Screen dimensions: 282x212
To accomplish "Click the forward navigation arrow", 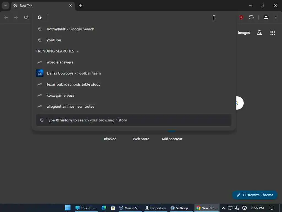I will [x=16, y=17].
